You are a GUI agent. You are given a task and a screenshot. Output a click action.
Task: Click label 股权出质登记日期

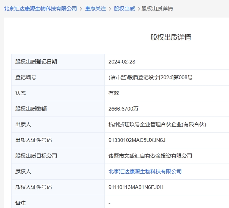click(36, 62)
